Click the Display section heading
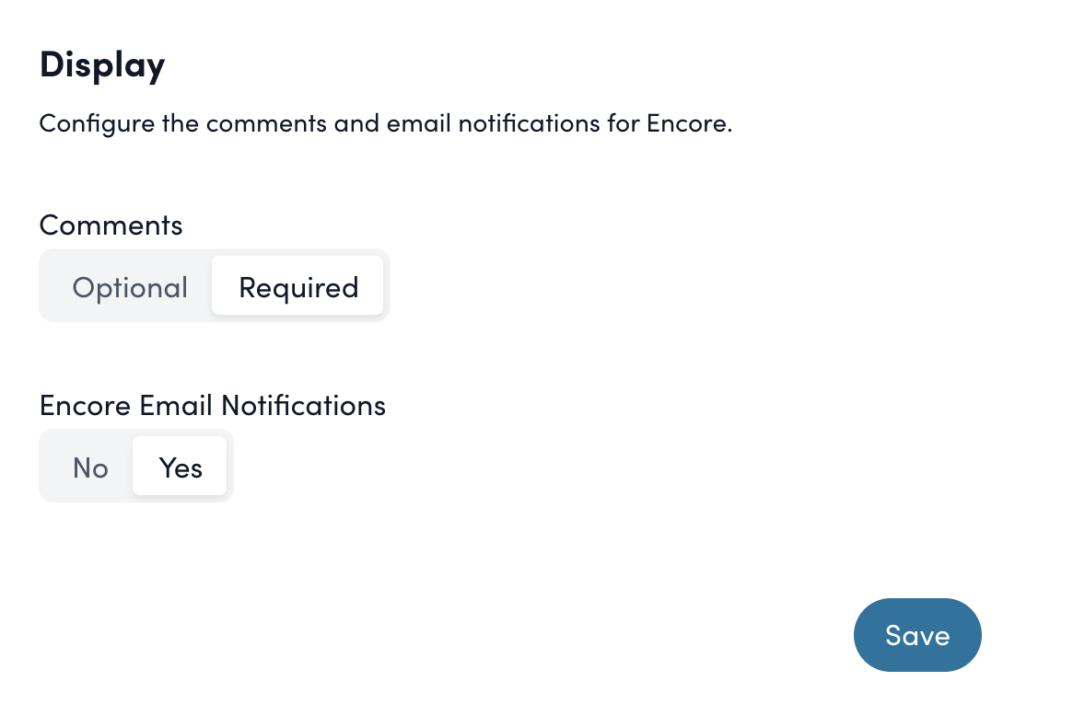The image size is (1085, 716). click(x=102, y=64)
